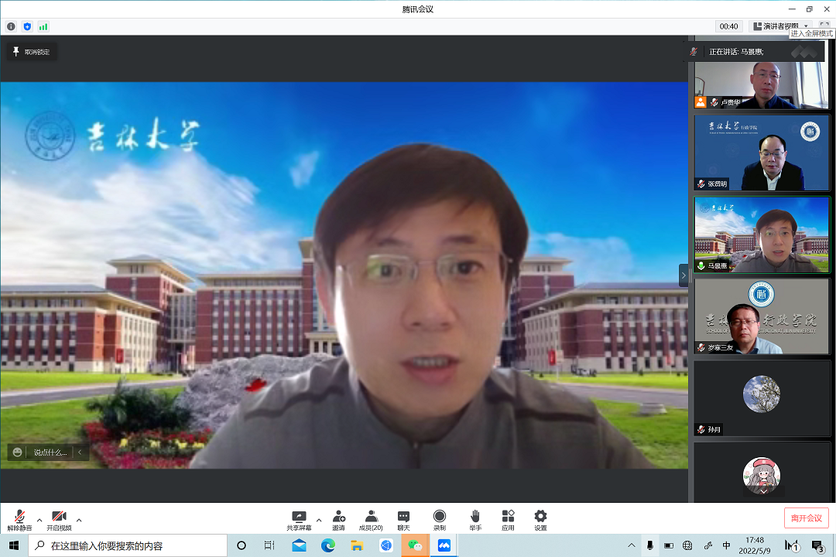Click the meeting info icon at top left
Image resolution: width=836 pixels, height=557 pixels.
11,26
